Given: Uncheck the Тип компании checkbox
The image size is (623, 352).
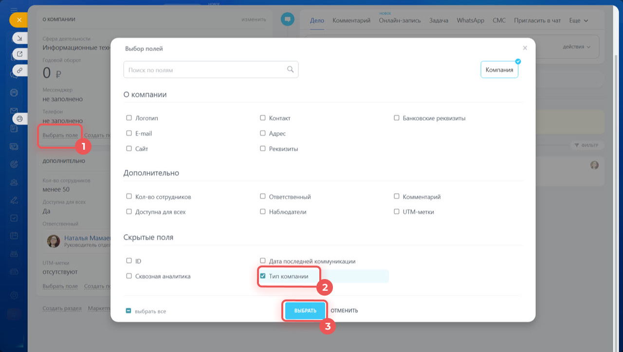Looking at the screenshot, I should pyautogui.click(x=263, y=276).
